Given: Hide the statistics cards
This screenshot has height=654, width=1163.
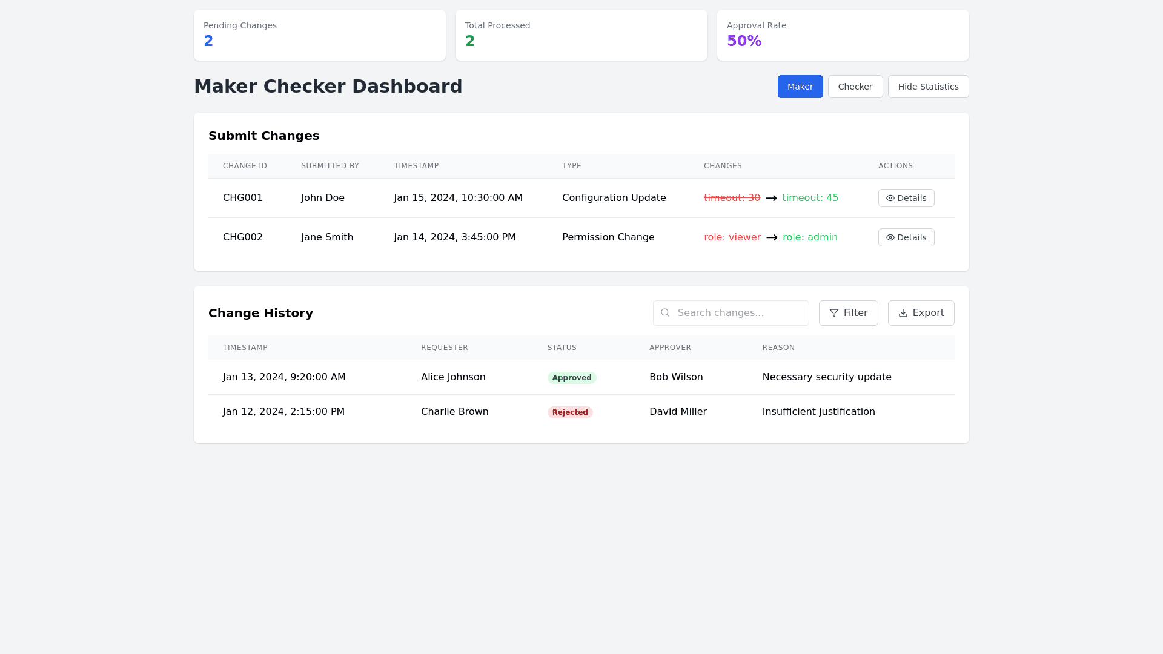Looking at the screenshot, I should click(928, 87).
